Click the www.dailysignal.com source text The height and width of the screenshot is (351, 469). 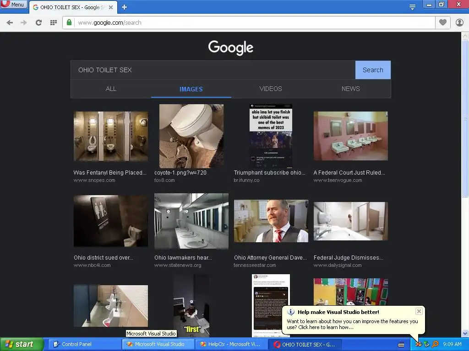(x=338, y=265)
